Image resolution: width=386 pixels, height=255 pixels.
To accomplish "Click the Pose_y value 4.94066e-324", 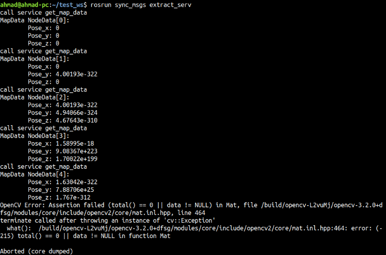I will 76,112.
